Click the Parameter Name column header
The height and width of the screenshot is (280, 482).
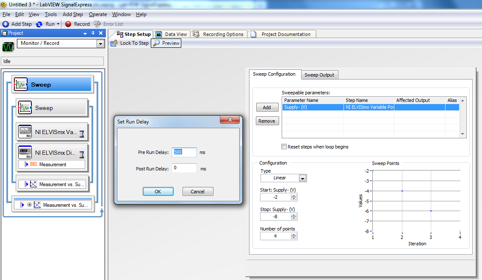[x=313, y=100]
